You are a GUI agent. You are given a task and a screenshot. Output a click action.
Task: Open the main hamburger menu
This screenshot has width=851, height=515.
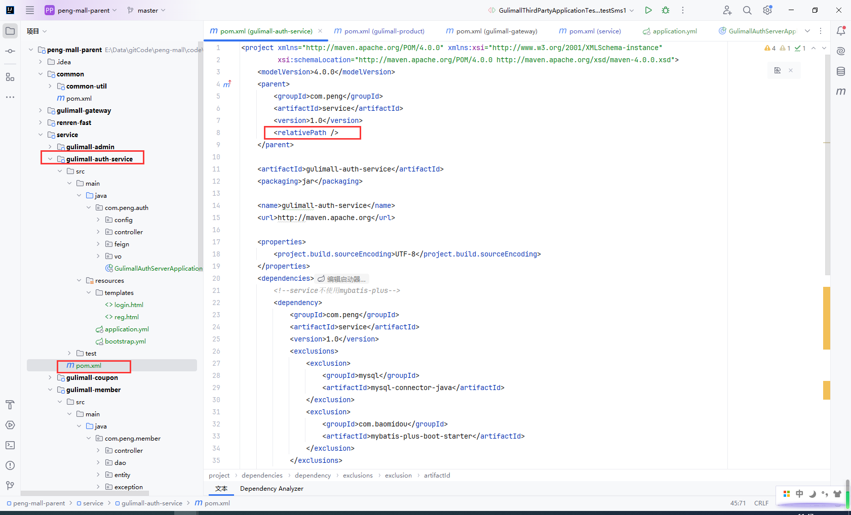[x=30, y=10]
